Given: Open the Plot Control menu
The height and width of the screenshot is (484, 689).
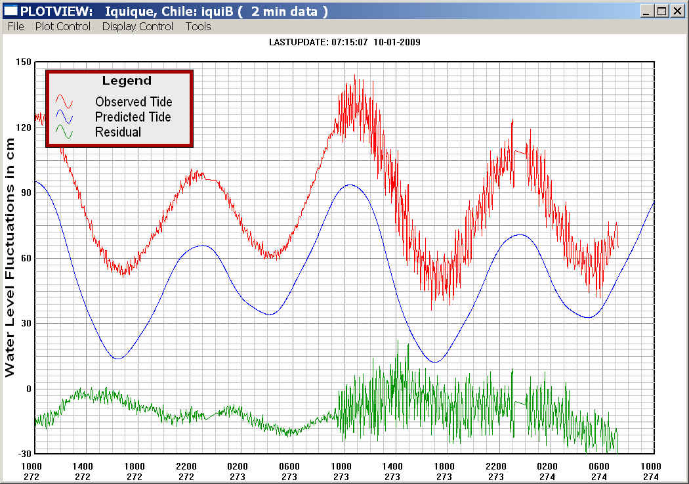Looking at the screenshot, I should pyautogui.click(x=63, y=26).
